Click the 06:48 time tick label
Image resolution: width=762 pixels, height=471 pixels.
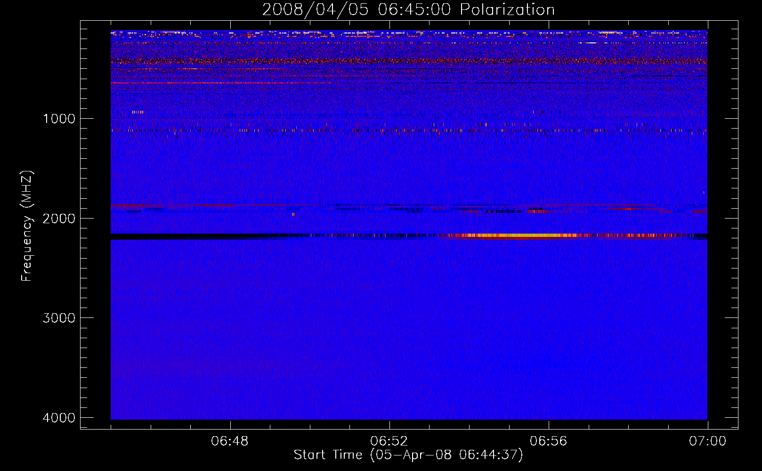(x=230, y=441)
